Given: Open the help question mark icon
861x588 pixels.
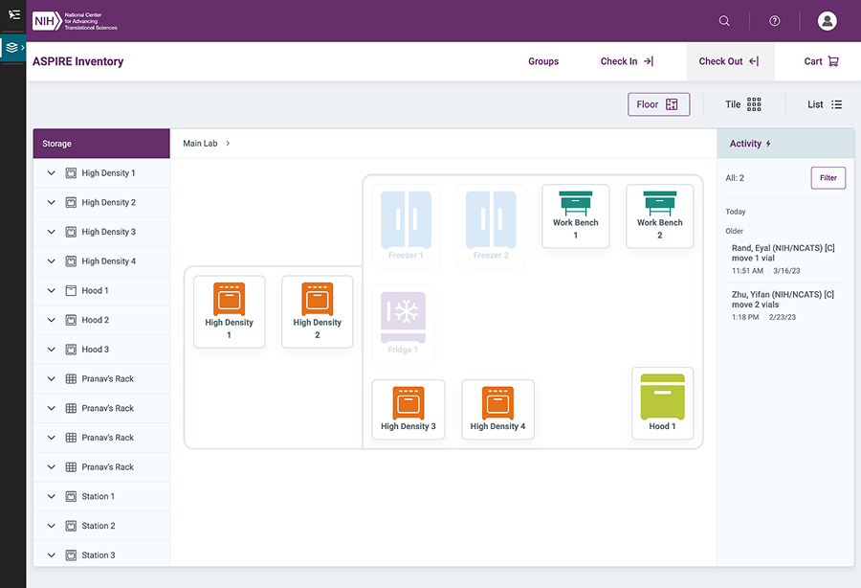Looking at the screenshot, I should point(775,21).
